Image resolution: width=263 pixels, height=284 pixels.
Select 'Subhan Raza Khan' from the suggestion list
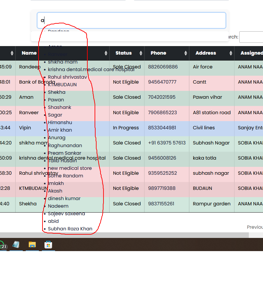click(70, 229)
